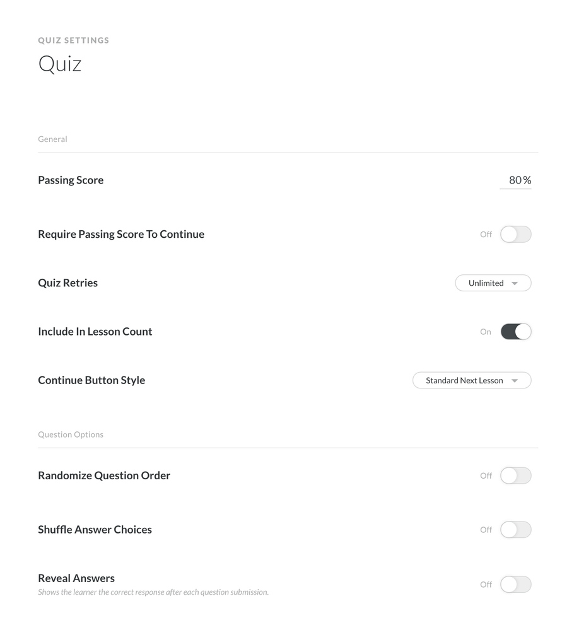The image size is (579, 630).
Task: Toggle Shuffle Answer Choices on
Action: point(515,530)
